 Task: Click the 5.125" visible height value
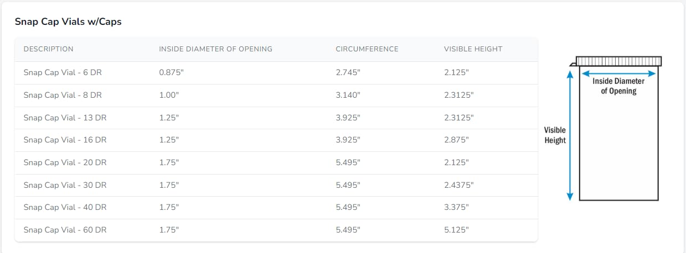click(456, 230)
